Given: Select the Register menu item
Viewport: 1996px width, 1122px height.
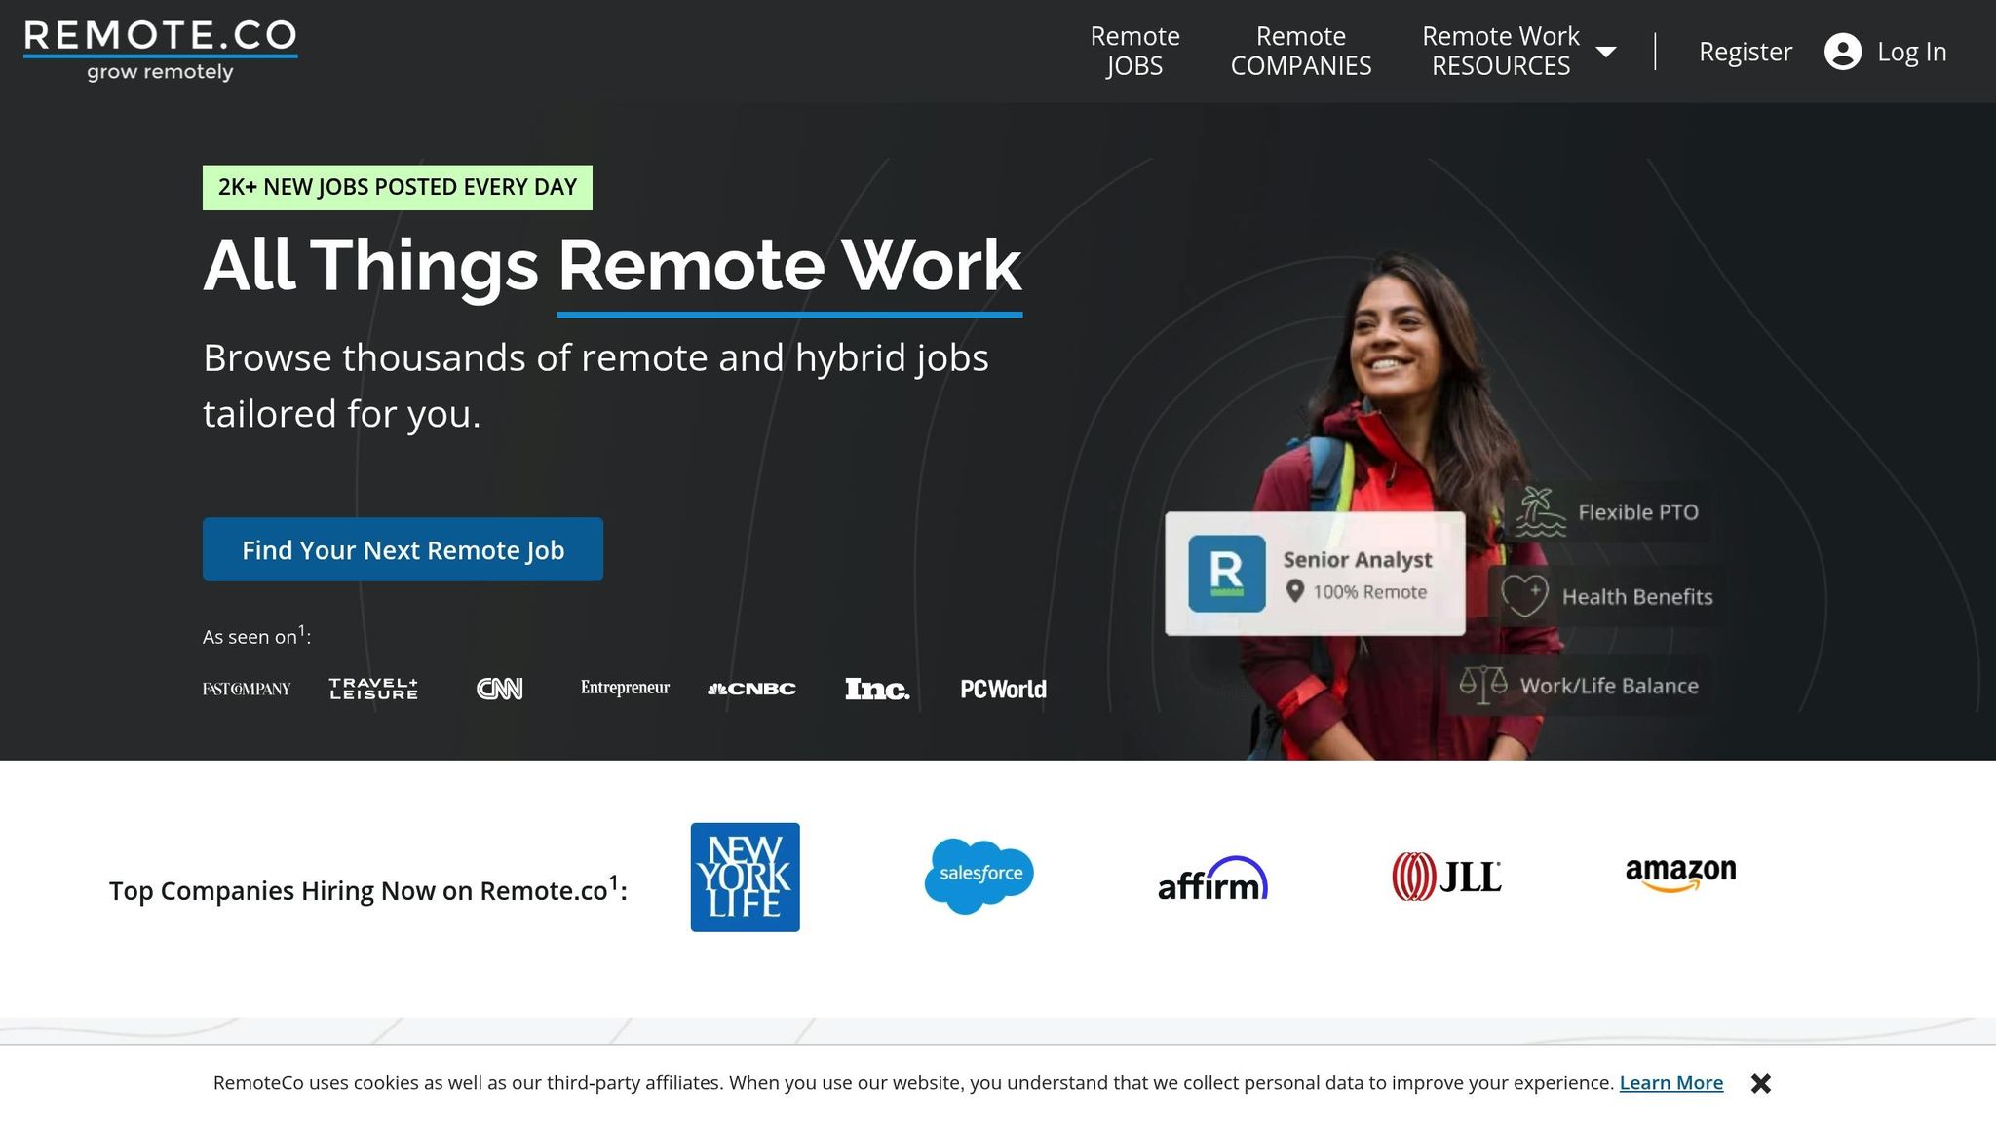Looking at the screenshot, I should [1745, 52].
